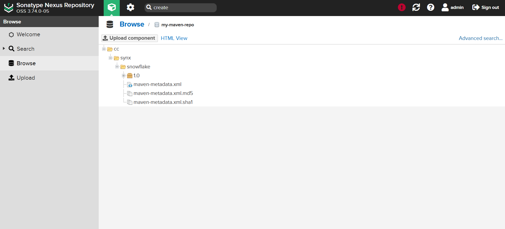Select the 1.0 version label
Image resolution: width=505 pixels, height=229 pixels.
tap(136, 76)
